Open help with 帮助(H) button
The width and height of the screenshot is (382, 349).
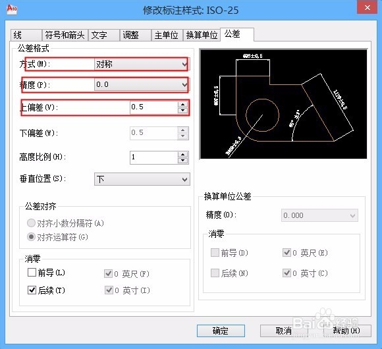click(x=347, y=331)
